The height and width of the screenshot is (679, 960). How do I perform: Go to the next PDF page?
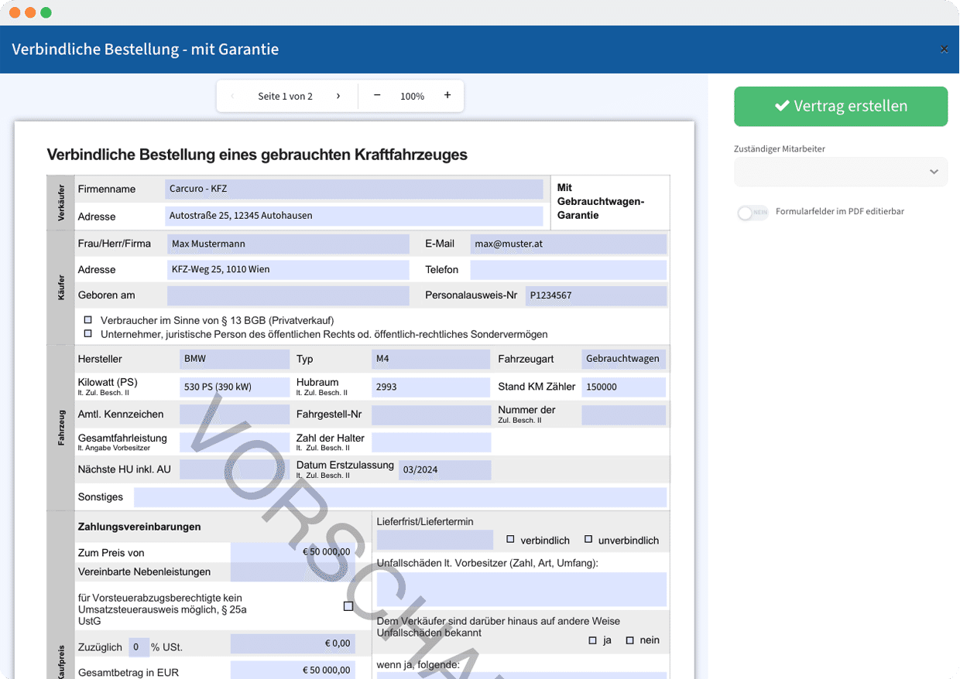338,96
